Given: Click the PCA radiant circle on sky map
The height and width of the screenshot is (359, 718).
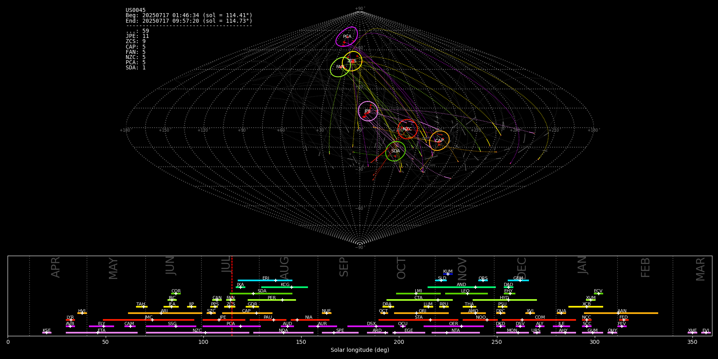Looking at the screenshot, I should tap(347, 37).
